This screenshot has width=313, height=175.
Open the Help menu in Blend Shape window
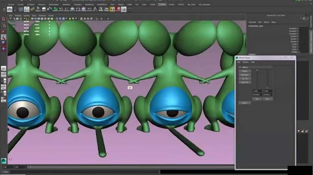pos(253,62)
